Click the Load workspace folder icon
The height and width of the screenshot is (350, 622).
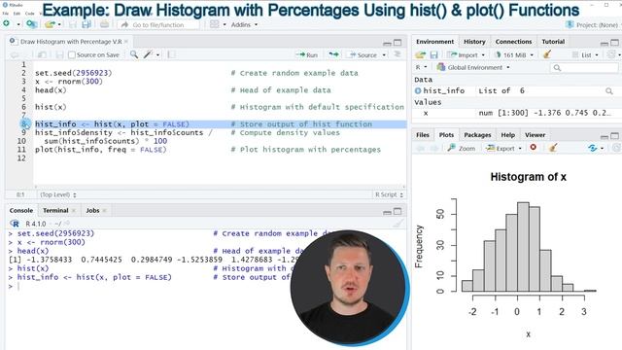421,54
